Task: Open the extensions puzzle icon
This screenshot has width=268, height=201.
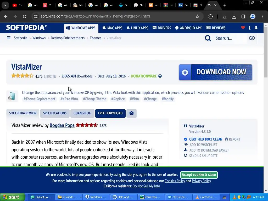Action: coord(211,16)
